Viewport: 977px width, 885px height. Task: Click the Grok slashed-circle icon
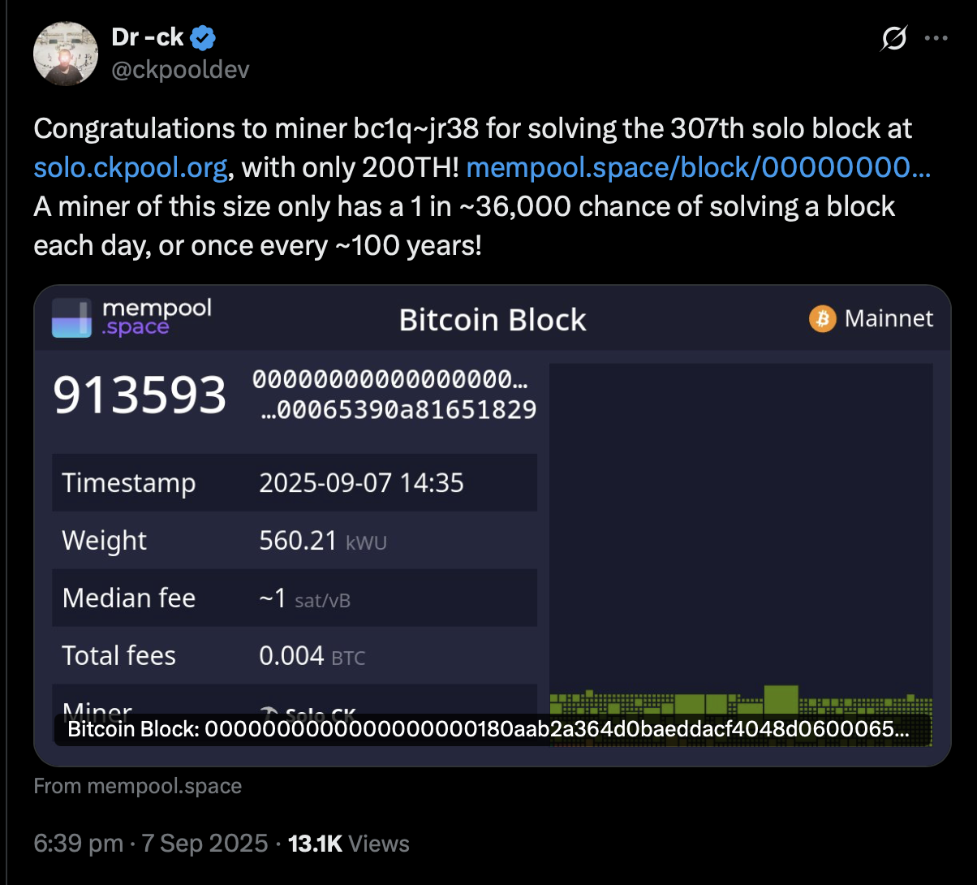pyautogui.click(x=893, y=38)
